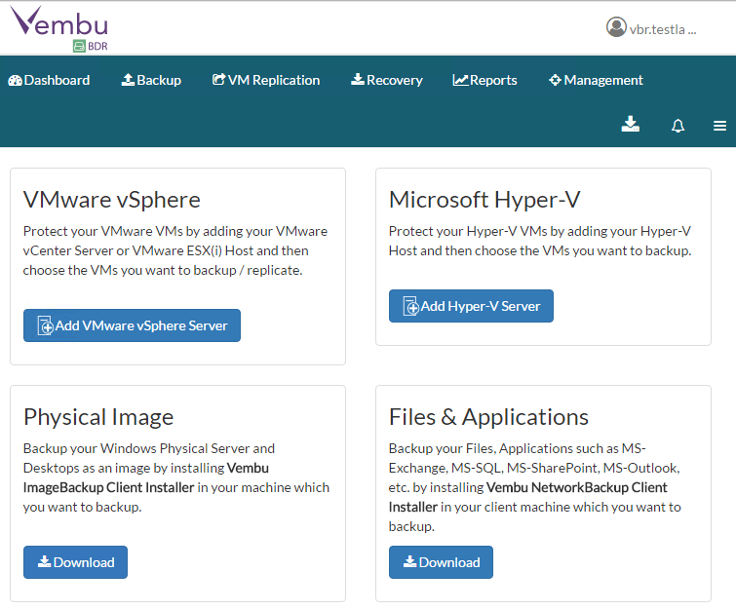Click Add Hyper-V Server button
The width and height of the screenshot is (736, 610).
point(471,306)
